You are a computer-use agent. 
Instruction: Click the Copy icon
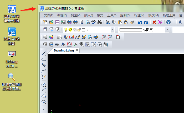coord(114,22)
